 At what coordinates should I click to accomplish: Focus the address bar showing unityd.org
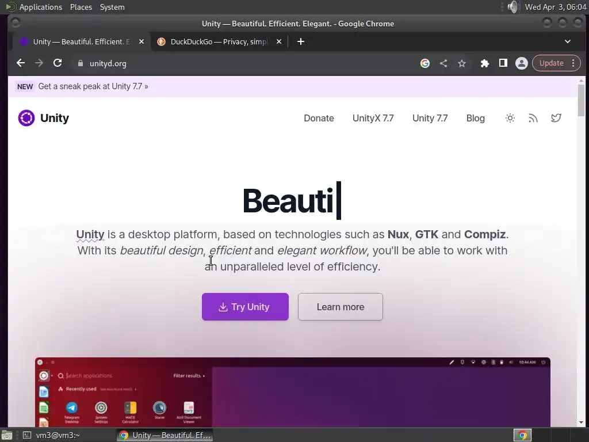click(244, 63)
